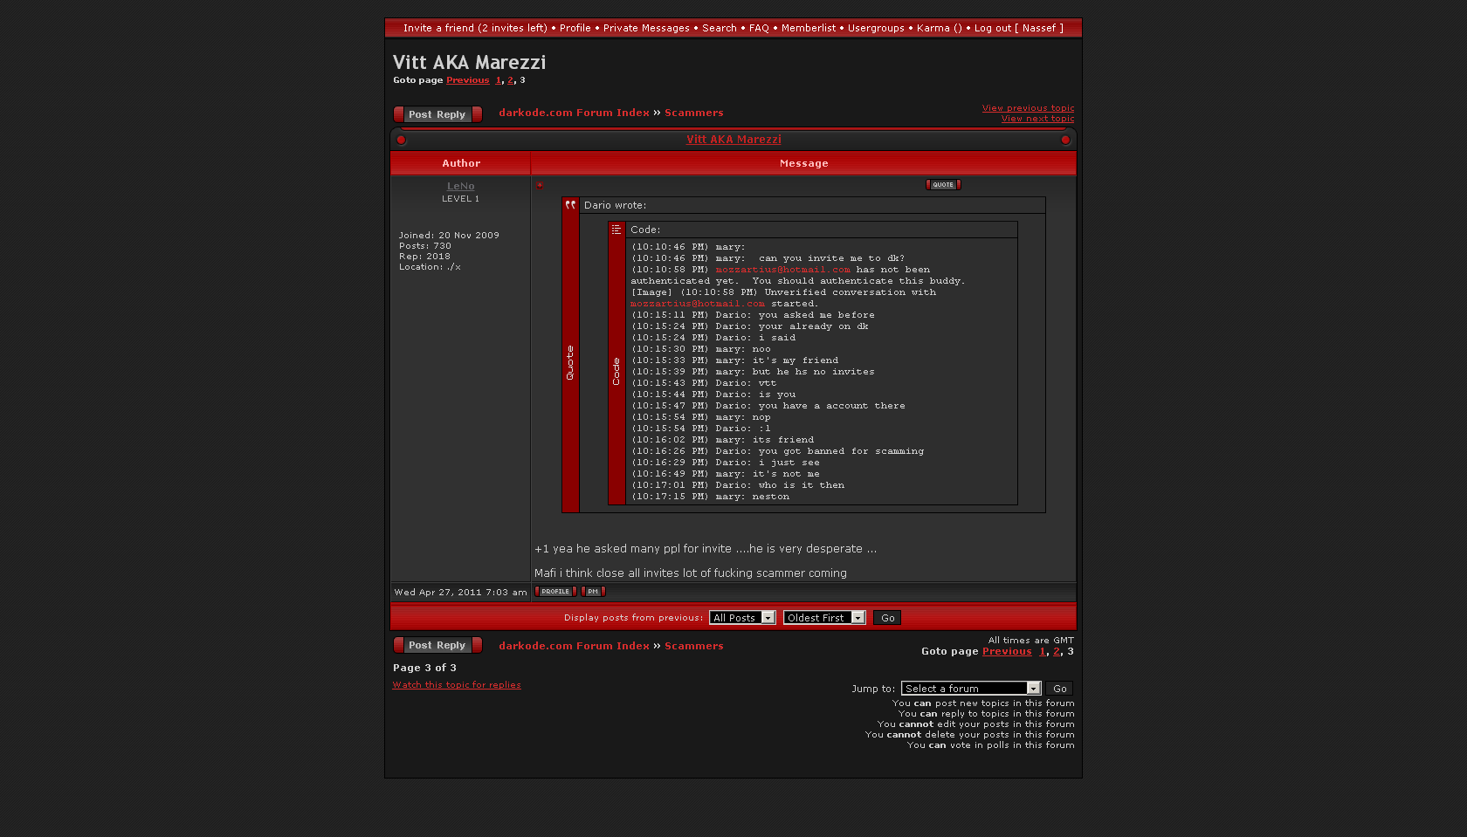Viewport: 1467px width, 837px height.
Task: Click the top Post Reply button
Action: point(437,114)
